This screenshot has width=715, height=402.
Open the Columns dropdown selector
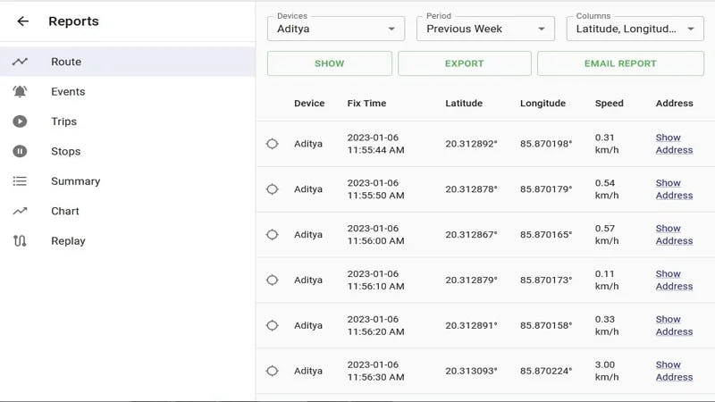click(x=635, y=29)
